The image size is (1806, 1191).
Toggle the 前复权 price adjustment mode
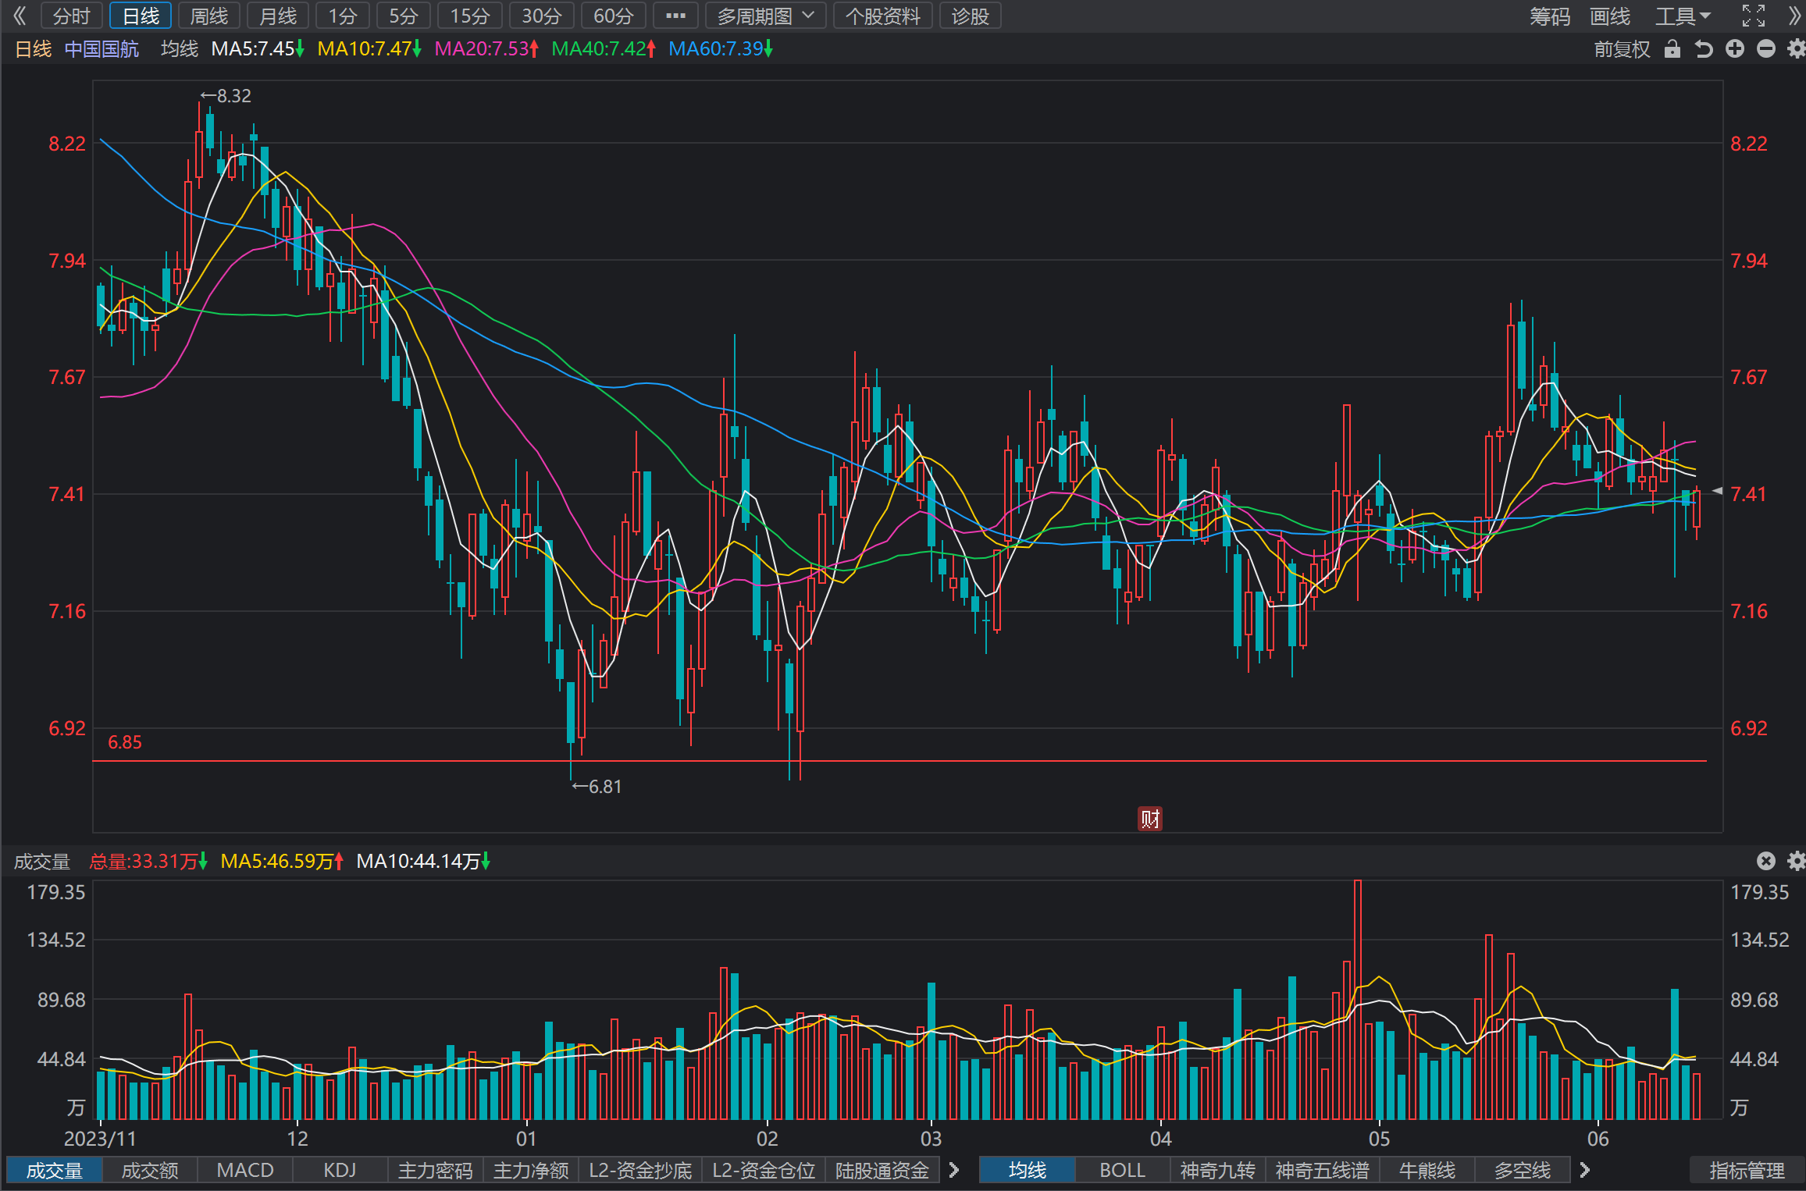(x=1622, y=49)
